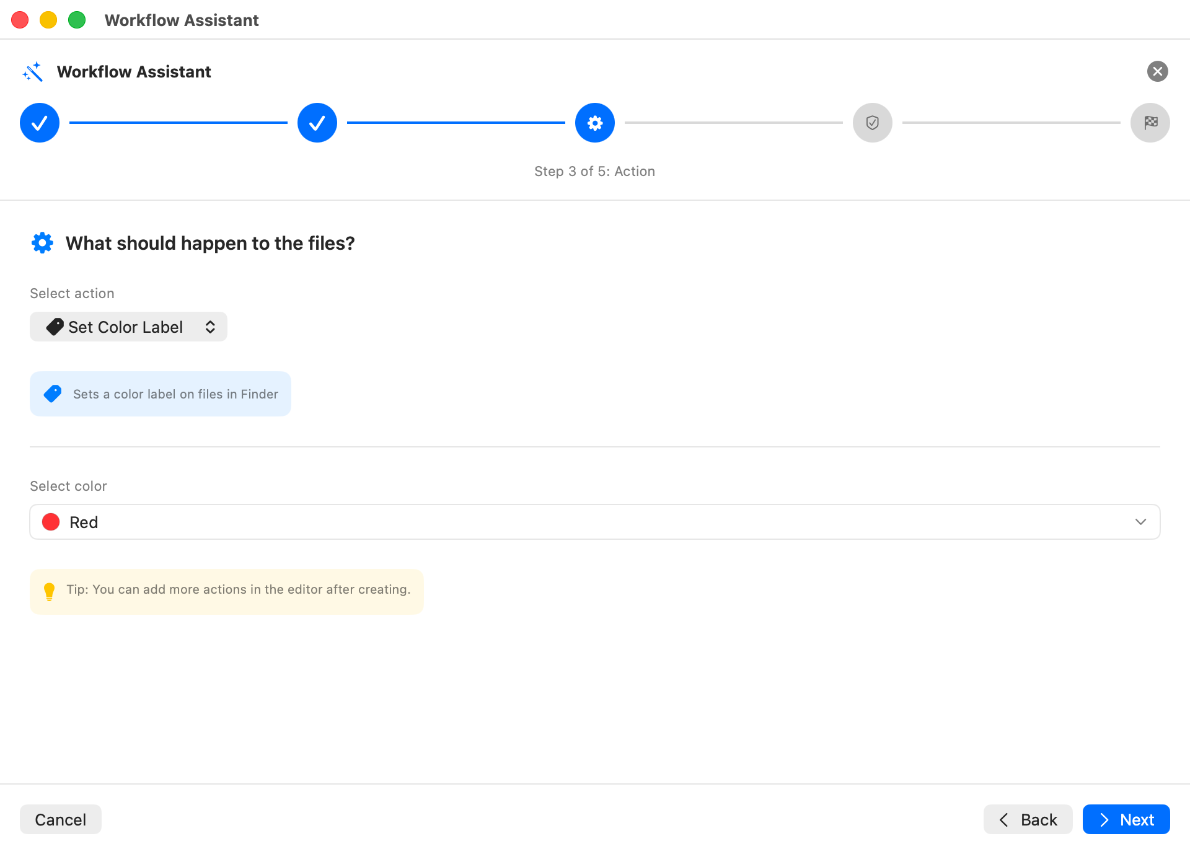Close the assistant with the gray X button
The height and width of the screenshot is (854, 1190).
click(1158, 71)
